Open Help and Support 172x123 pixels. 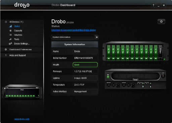pyautogui.click(x=17, y=55)
